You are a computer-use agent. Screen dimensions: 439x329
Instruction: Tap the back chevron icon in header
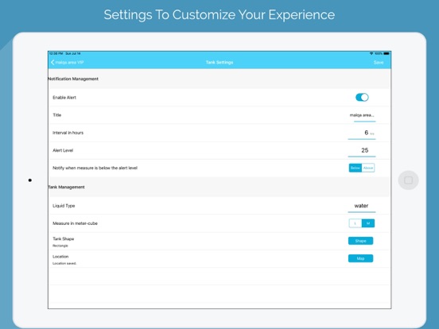click(x=52, y=63)
